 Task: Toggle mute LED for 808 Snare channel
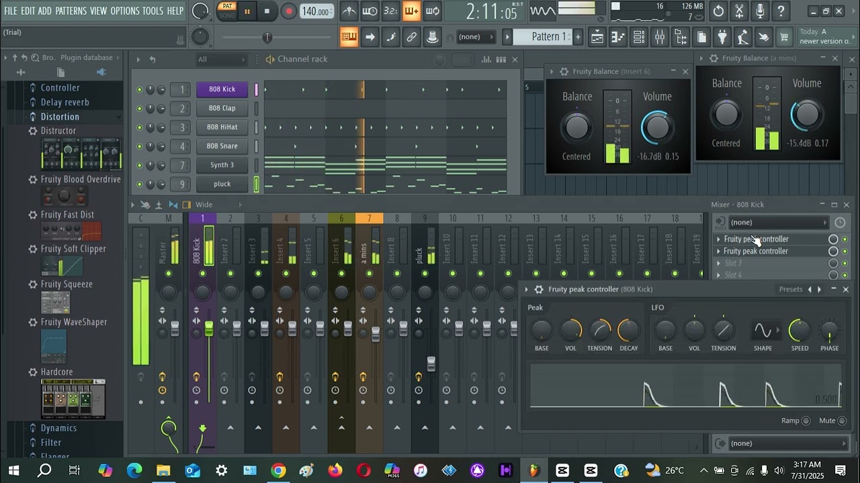[x=140, y=146]
